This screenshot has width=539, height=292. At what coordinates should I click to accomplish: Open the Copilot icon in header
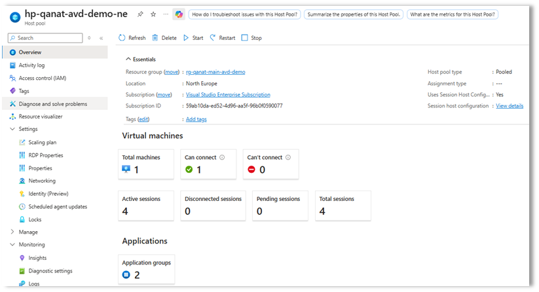click(x=179, y=14)
